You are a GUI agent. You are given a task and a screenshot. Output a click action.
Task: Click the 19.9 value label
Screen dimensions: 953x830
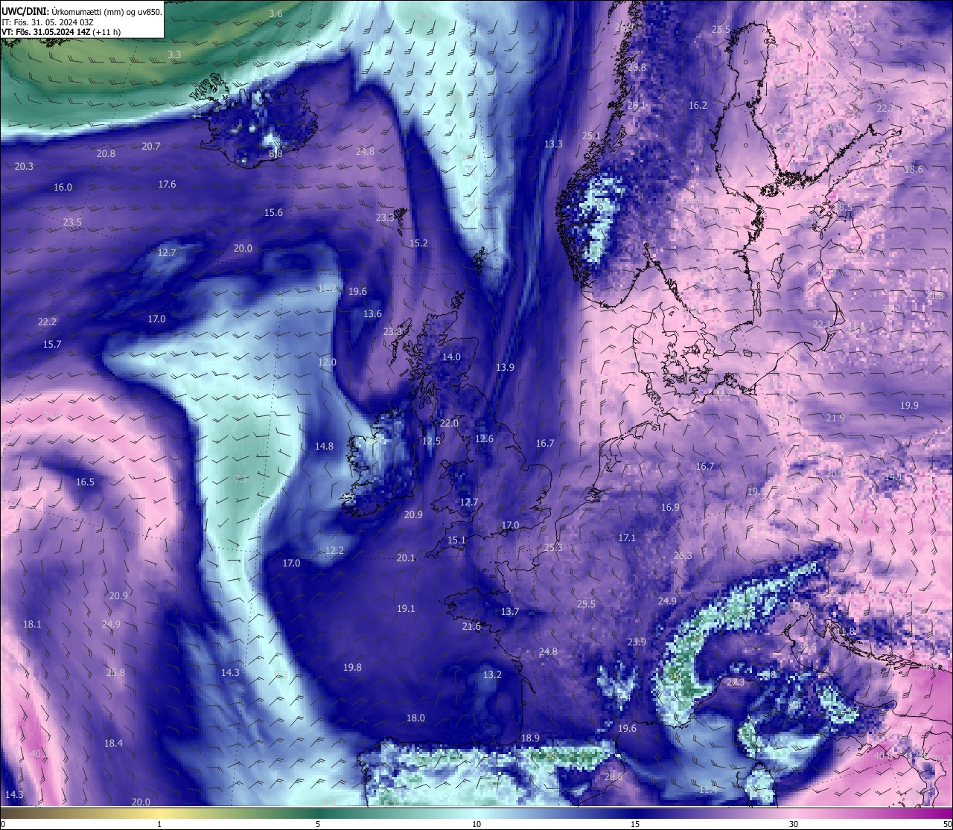point(909,405)
